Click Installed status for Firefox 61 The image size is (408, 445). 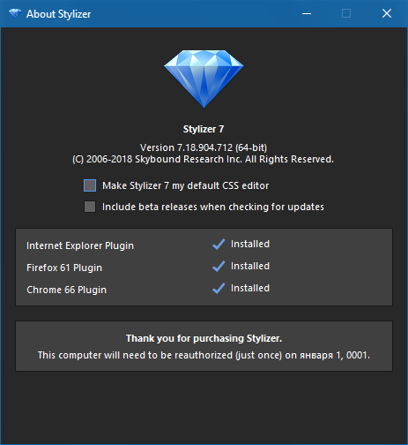pyautogui.click(x=250, y=266)
